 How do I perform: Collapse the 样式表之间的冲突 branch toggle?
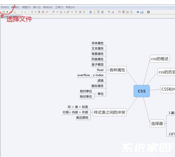pyautogui.click(x=92, y=112)
